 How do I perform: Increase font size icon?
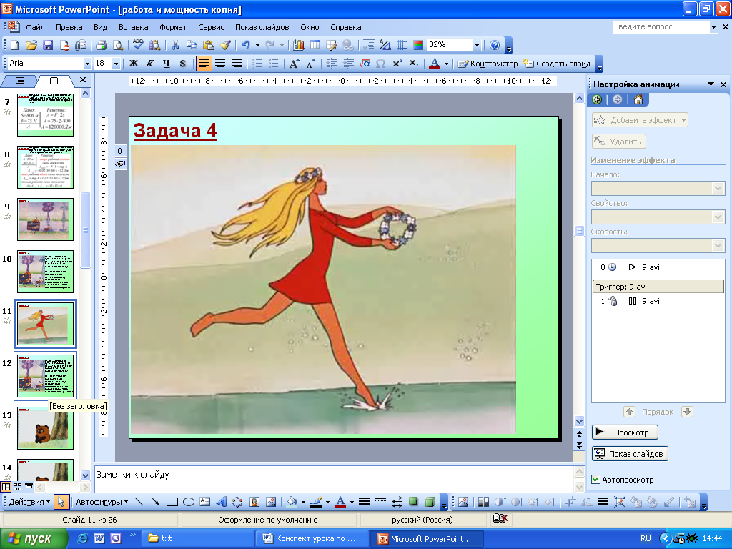click(294, 64)
